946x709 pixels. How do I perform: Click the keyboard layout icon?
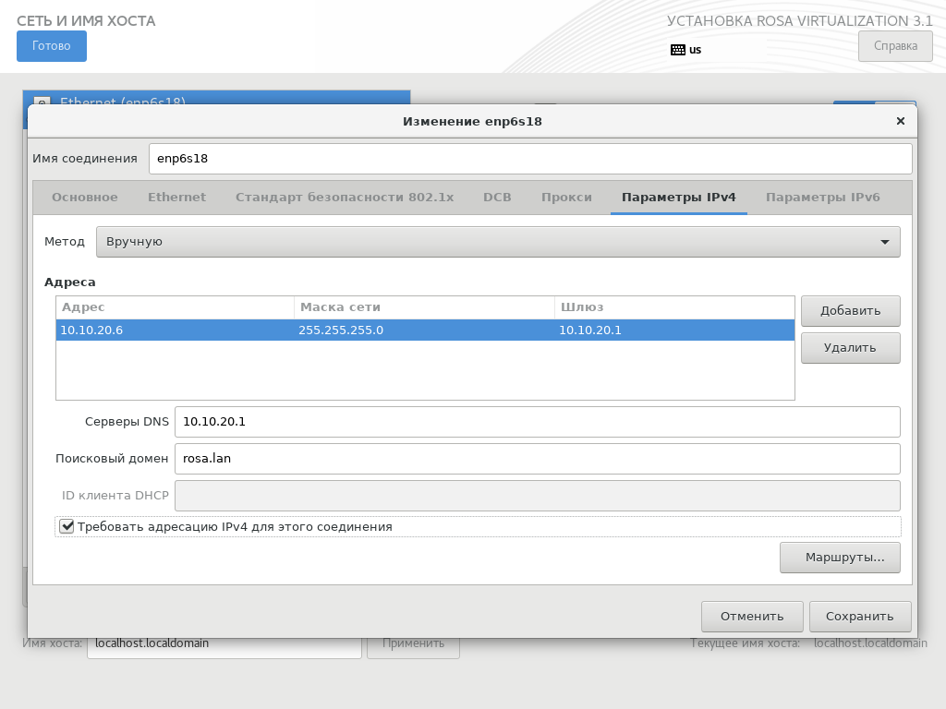(678, 50)
